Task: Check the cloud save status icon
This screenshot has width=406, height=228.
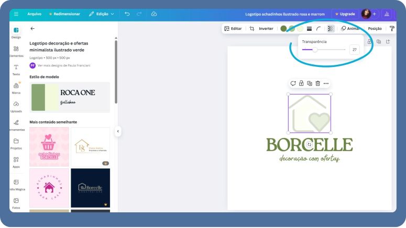Action: (x=154, y=14)
